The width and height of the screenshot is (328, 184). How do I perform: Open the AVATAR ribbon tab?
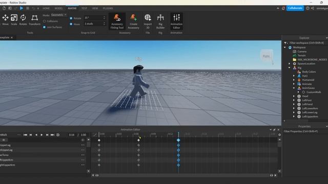pyautogui.click(x=72, y=8)
